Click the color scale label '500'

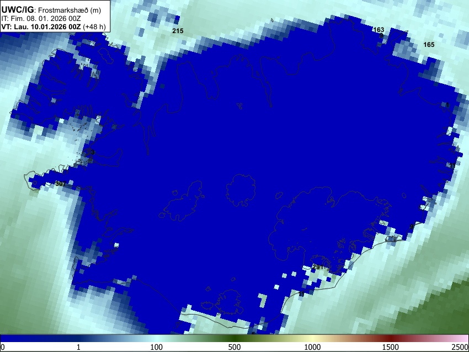(234, 347)
